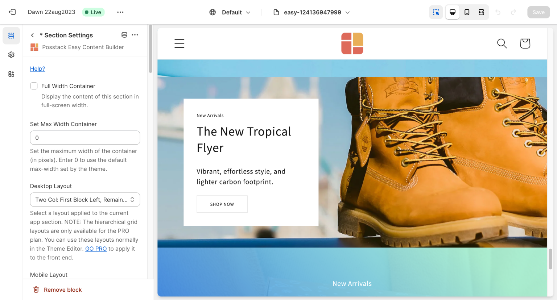Open the App embeds icon
This screenshot has height=300, width=557.
click(x=11, y=74)
